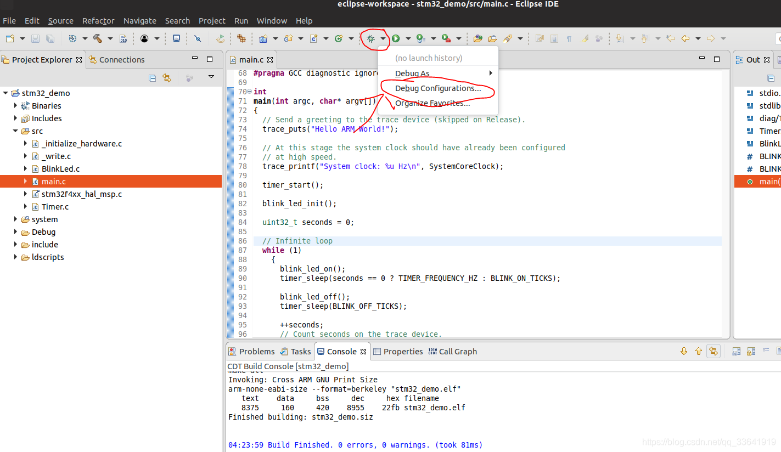Open the Refactor menu
This screenshot has height=452, width=781.
tap(98, 21)
